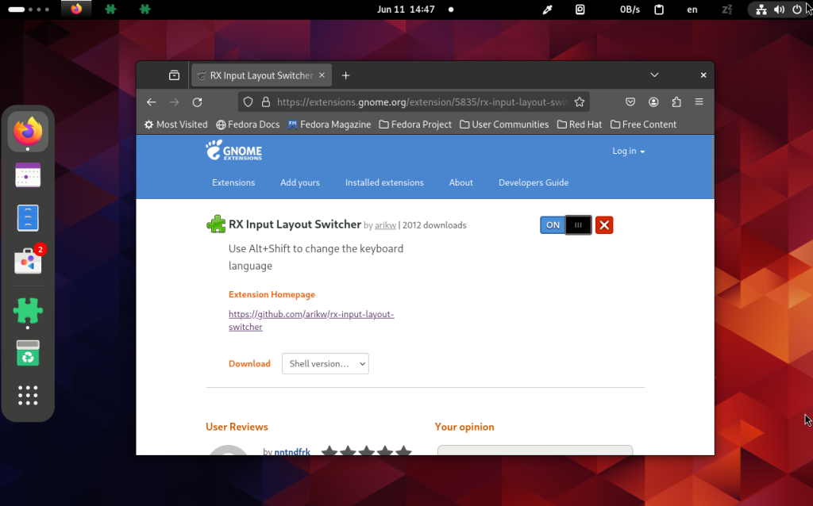Bookmark this page with the star icon
813x506 pixels.
(x=579, y=102)
